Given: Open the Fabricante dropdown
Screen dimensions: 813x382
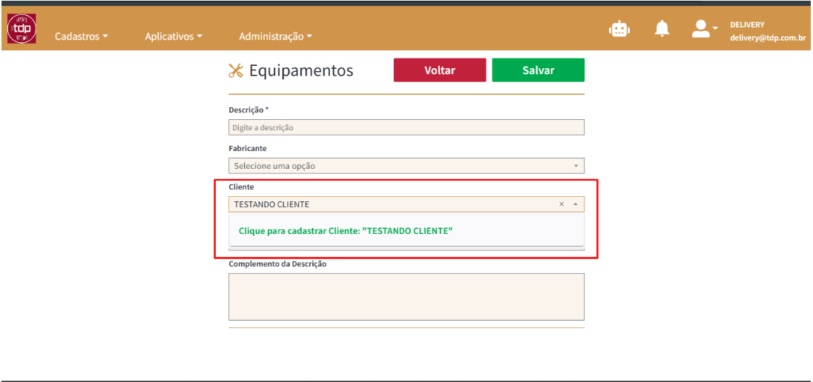Looking at the screenshot, I should point(406,166).
